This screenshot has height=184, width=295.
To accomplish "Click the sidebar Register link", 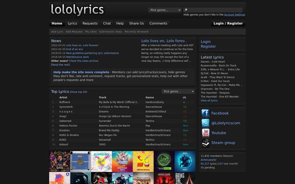I will (208, 46).
